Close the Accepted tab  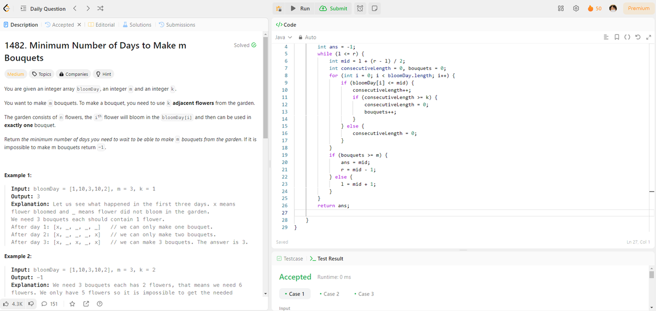point(79,25)
